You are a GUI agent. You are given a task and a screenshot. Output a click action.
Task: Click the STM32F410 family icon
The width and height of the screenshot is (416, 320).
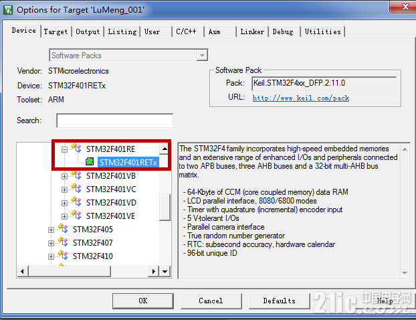(x=63, y=255)
